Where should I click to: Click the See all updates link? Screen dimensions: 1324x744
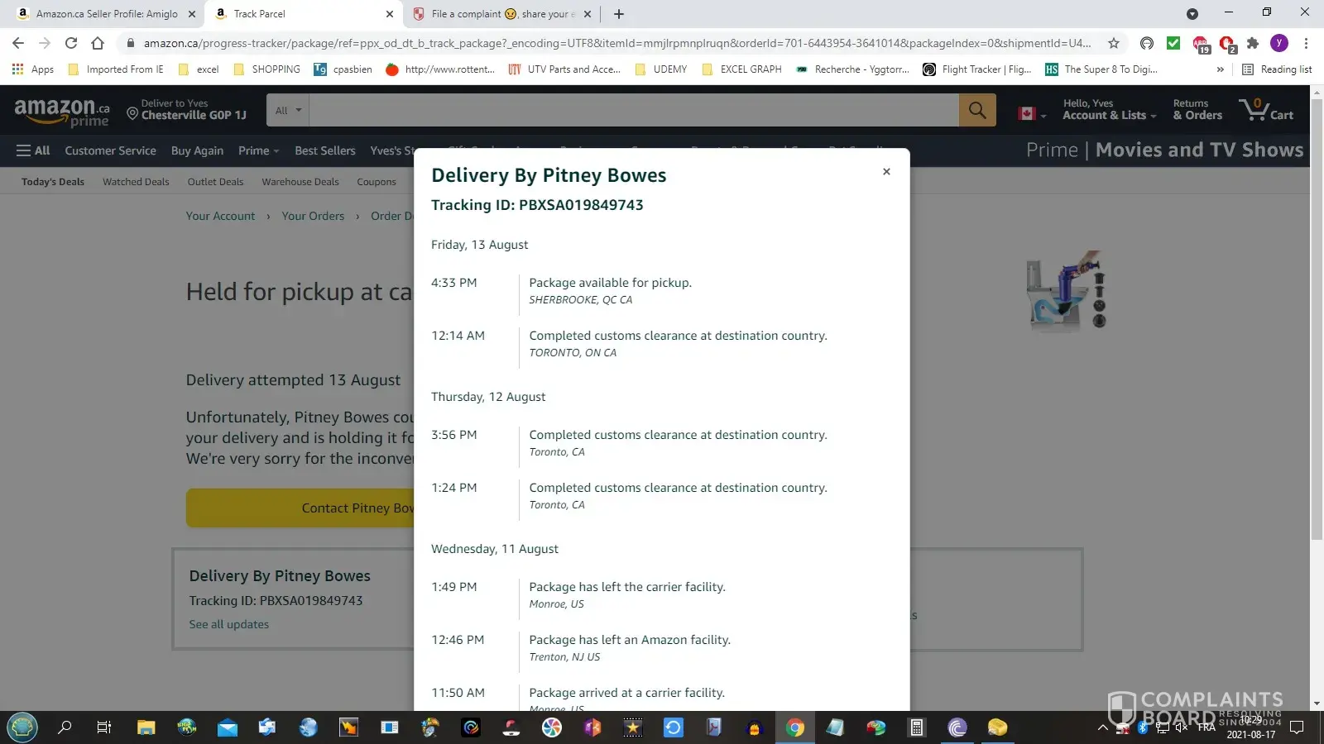pyautogui.click(x=229, y=624)
